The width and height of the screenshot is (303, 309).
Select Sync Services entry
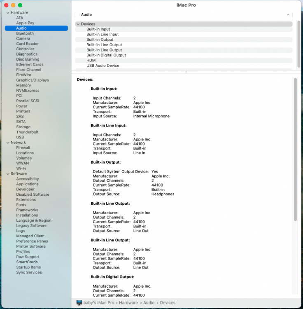point(29,272)
